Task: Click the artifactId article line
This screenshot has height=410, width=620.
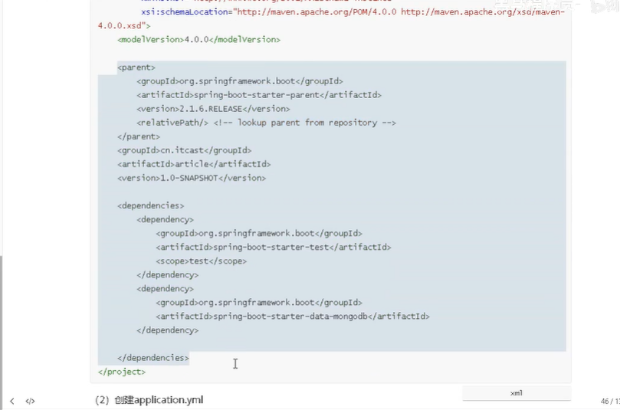Action: [194, 164]
